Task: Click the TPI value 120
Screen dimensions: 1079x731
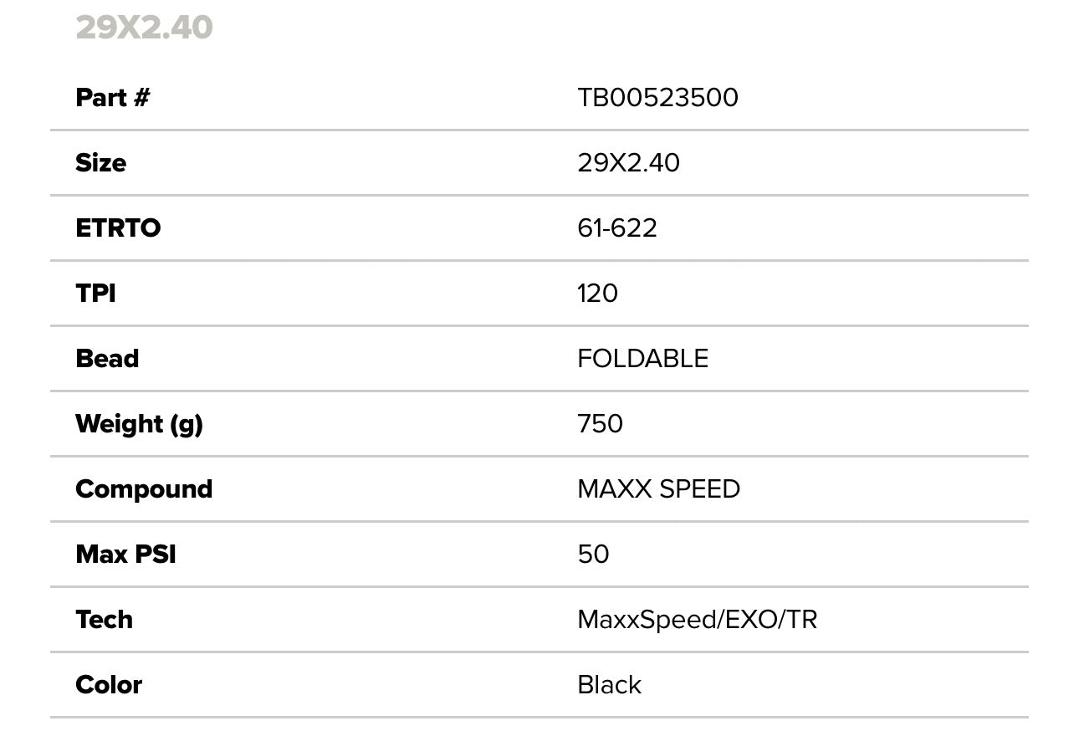Action: [597, 294]
